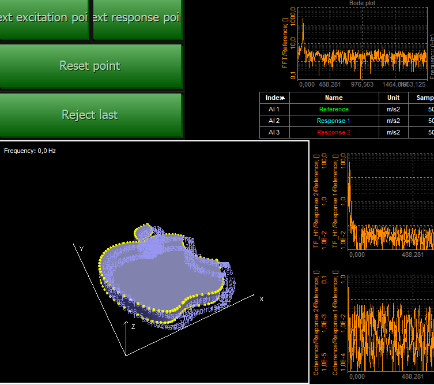The image size is (434, 385).
Task: Select the Reference channel name
Action: pyautogui.click(x=334, y=110)
